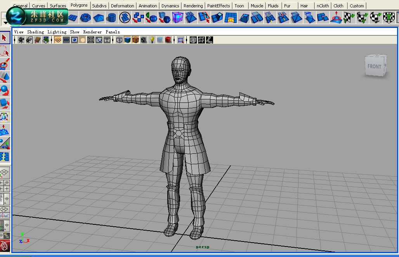Create a polygon pipe from the shelf
Viewport: 399px width, 257px height.
pos(111,18)
